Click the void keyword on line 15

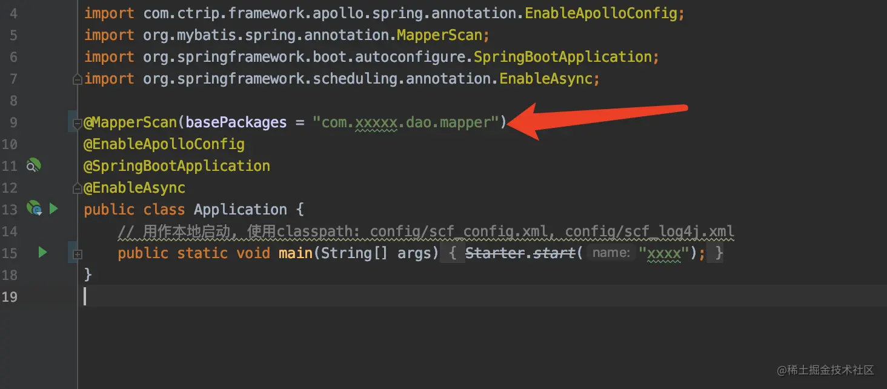253,253
